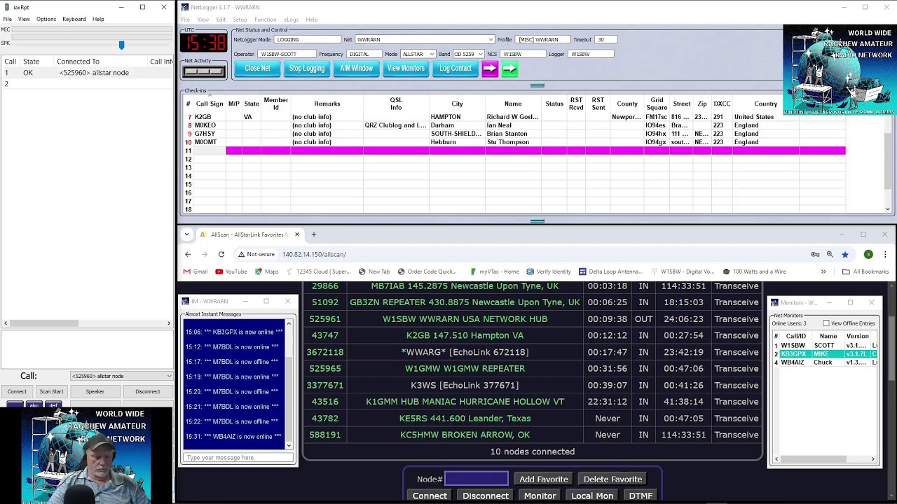Open Help menu in iaxRpt
The width and height of the screenshot is (897, 504).
[98, 19]
